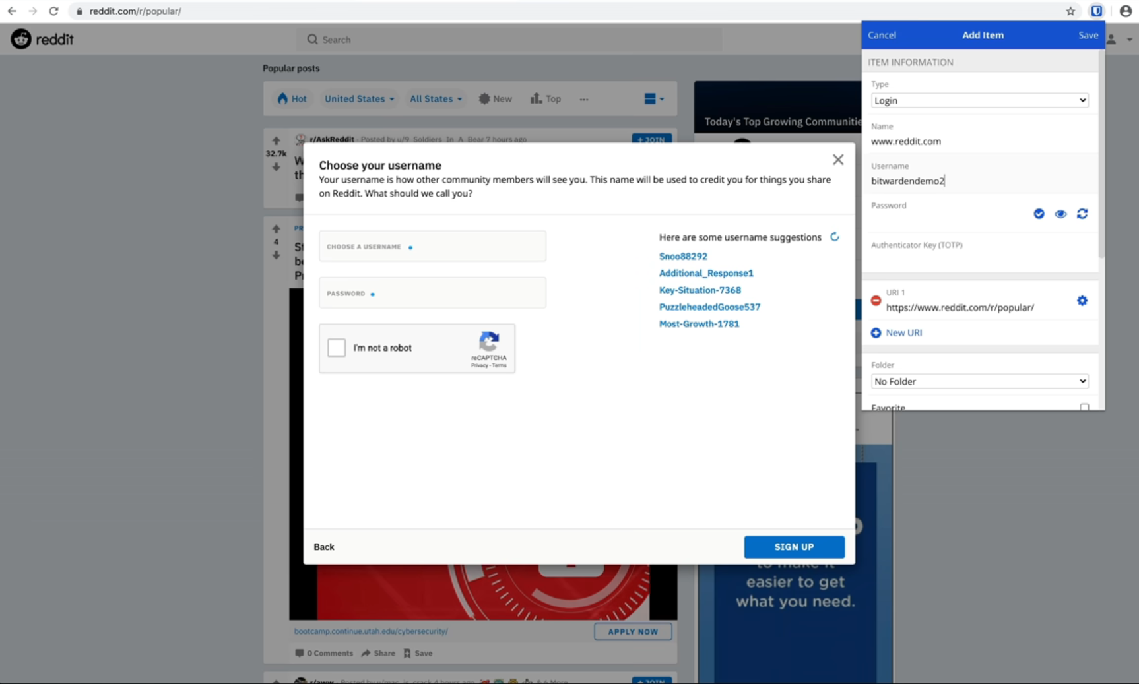Refresh the username suggestions
Viewport: 1139px width, 684px height.
(835, 237)
